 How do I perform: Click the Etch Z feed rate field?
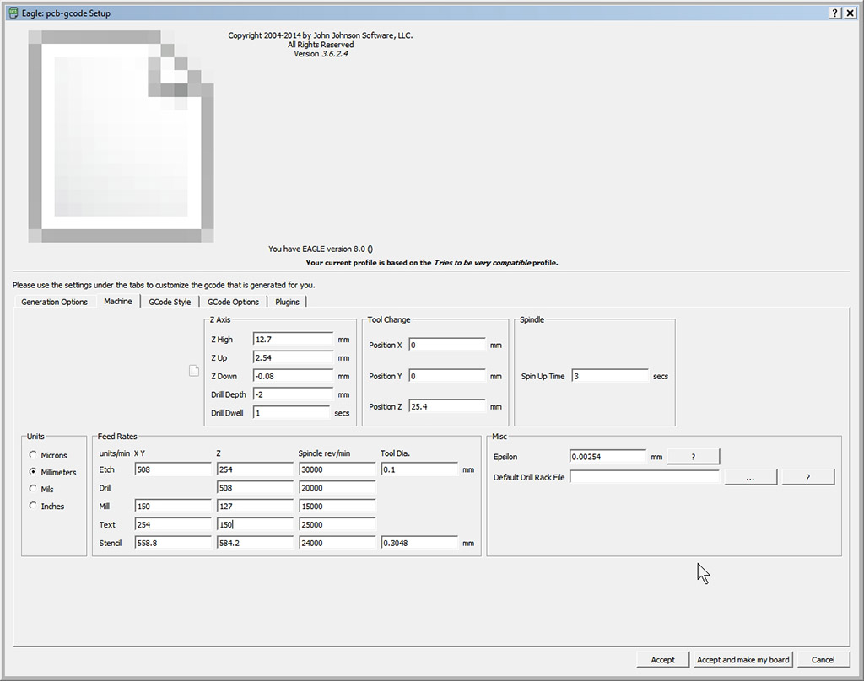tap(255, 469)
